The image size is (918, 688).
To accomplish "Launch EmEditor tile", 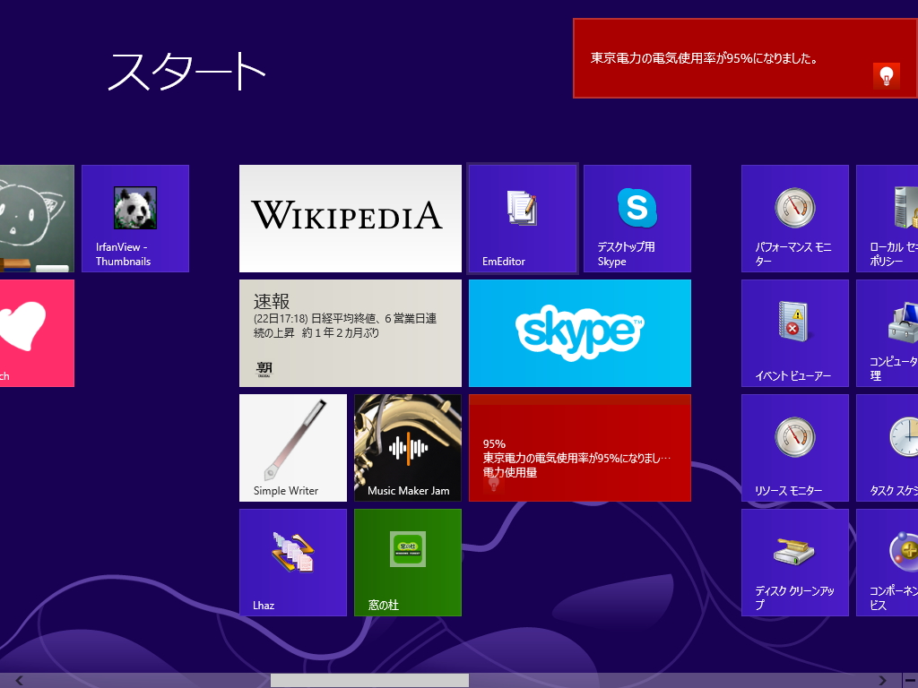I will (523, 219).
